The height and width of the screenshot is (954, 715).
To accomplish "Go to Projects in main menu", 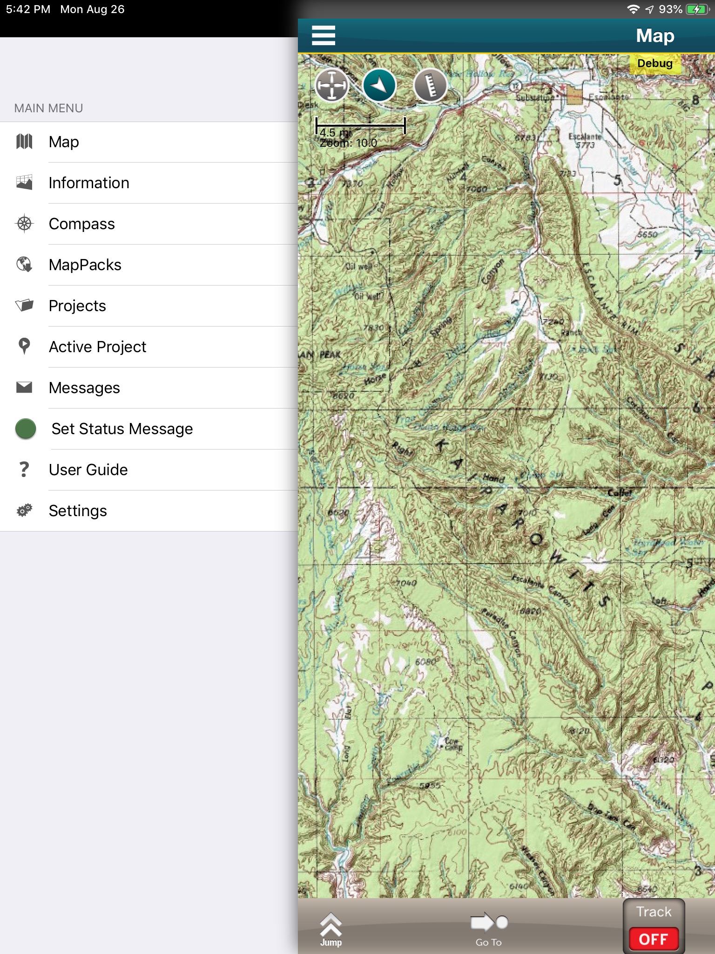I will click(149, 306).
